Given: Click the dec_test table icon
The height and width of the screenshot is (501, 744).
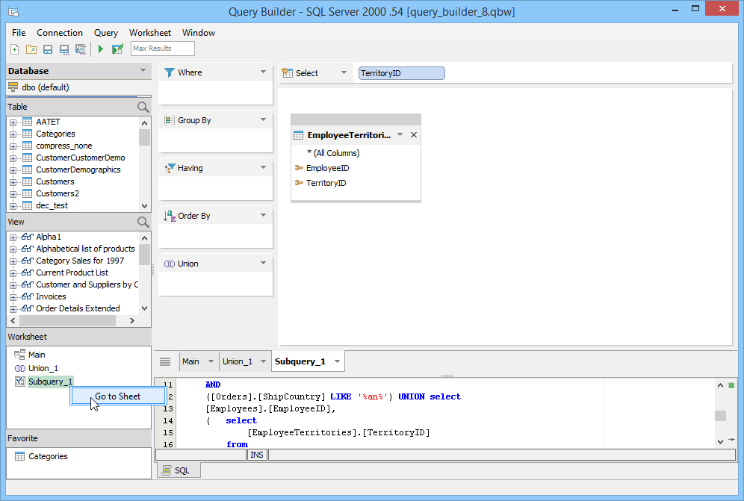Looking at the screenshot, I should coord(28,205).
